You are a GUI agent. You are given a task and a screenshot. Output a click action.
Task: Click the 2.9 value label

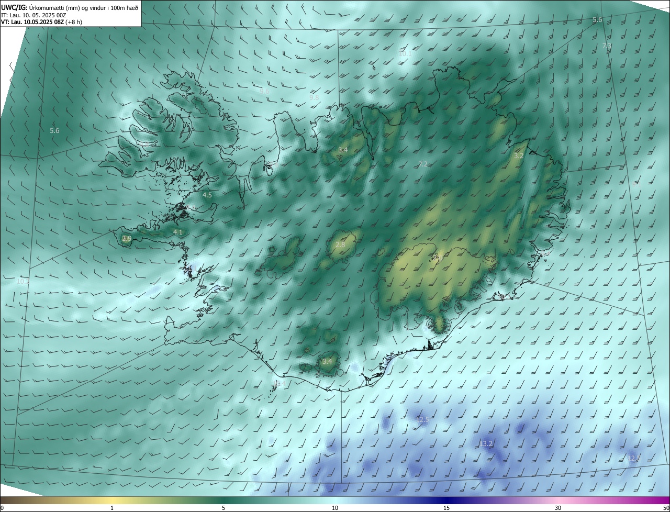(127, 239)
